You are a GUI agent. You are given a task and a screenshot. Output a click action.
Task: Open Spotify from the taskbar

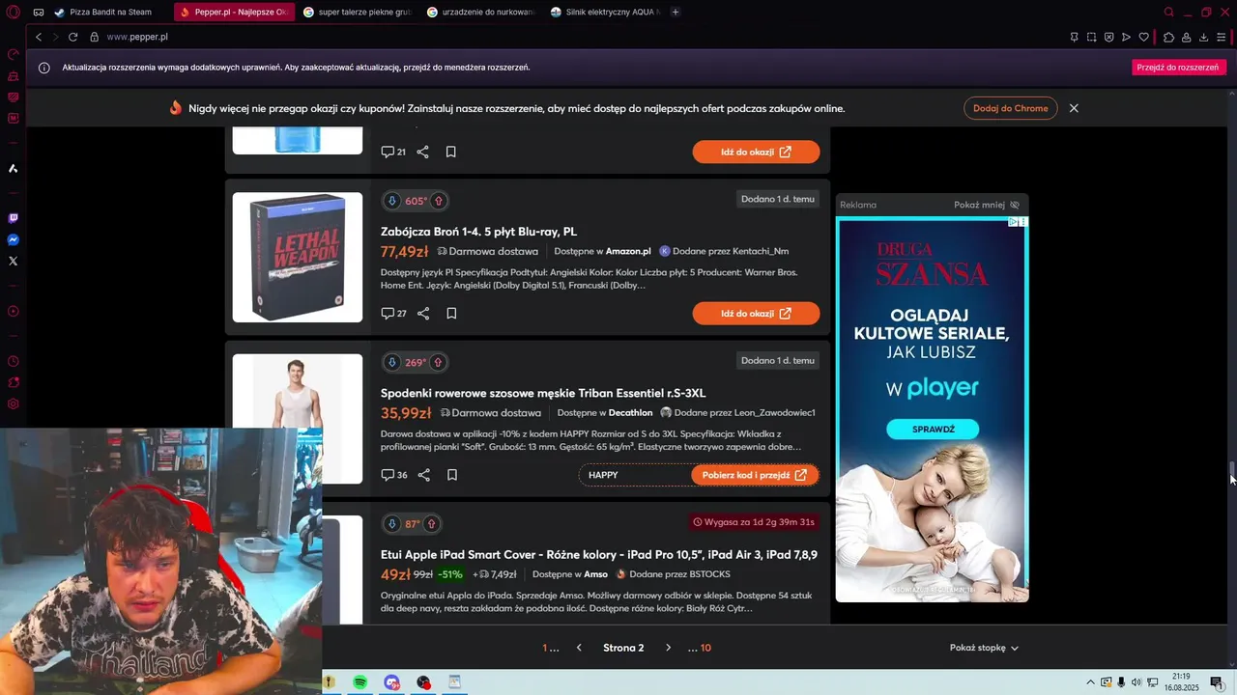coord(360,682)
